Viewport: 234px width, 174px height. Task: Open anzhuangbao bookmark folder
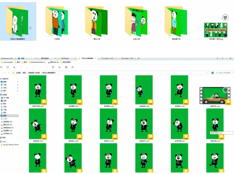click(7, 62)
